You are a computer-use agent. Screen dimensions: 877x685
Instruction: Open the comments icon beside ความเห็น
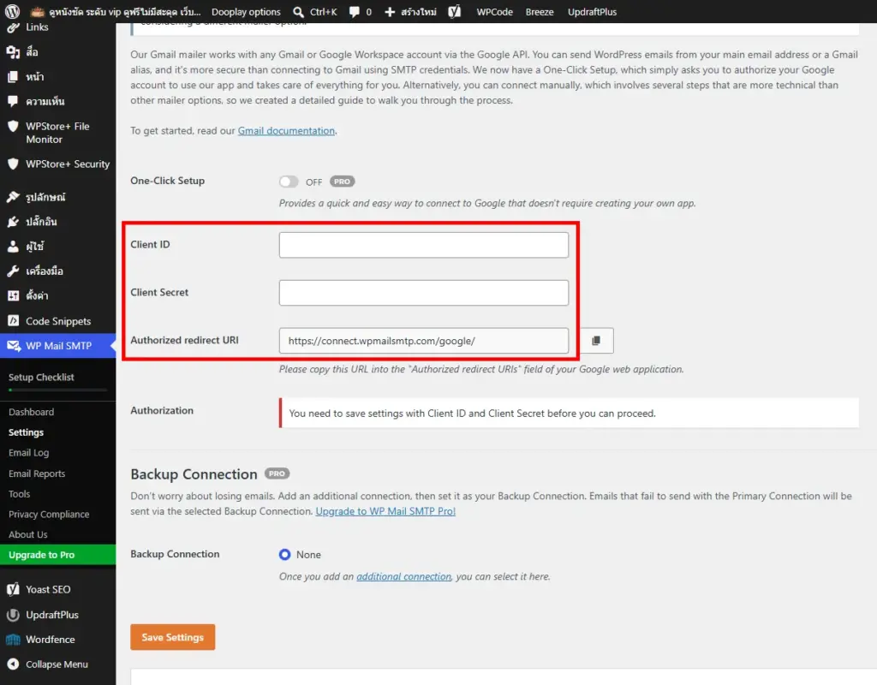pos(13,101)
